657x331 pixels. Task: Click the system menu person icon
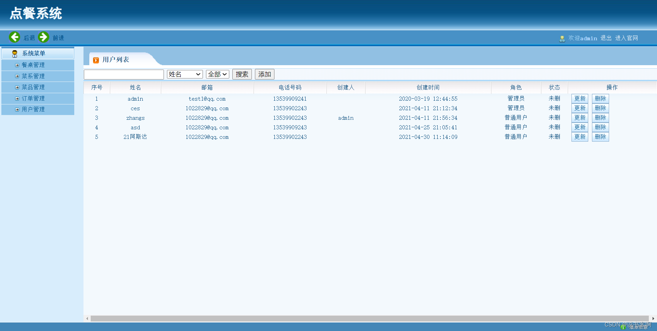[x=15, y=54]
